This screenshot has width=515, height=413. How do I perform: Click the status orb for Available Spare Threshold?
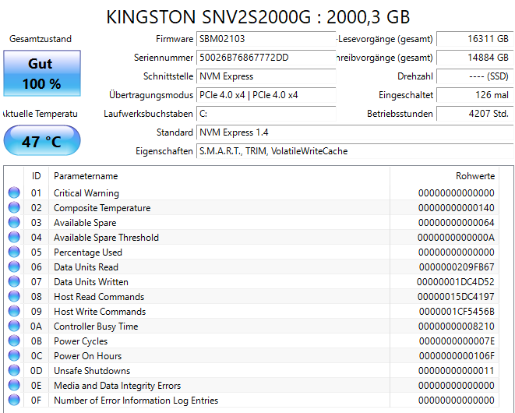point(14,237)
